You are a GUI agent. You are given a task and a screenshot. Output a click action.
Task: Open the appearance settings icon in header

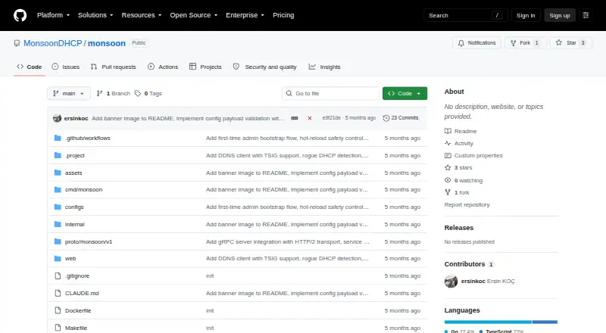(586, 15)
